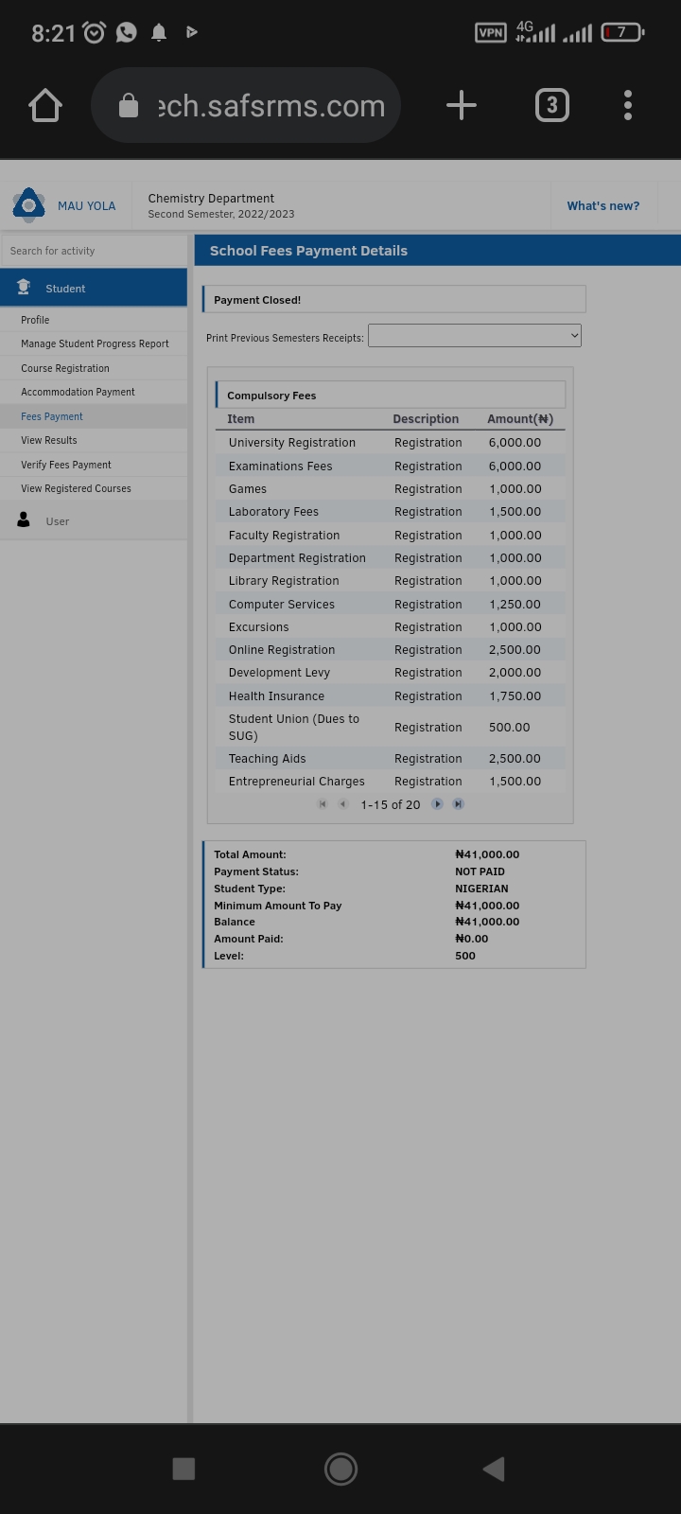Select Accommodation Payment menu item
Viewport: 681px width, 1514px height.
click(x=78, y=392)
